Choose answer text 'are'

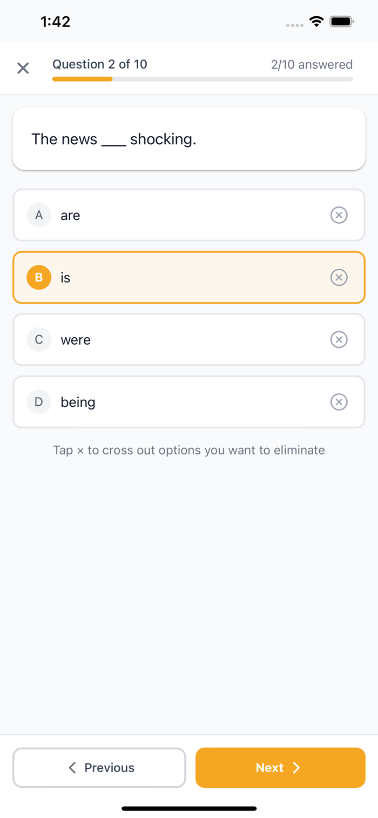(70, 216)
